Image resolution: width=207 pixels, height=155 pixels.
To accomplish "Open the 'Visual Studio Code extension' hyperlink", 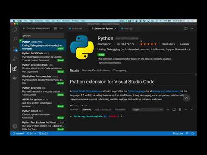I will tap(87, 91).
